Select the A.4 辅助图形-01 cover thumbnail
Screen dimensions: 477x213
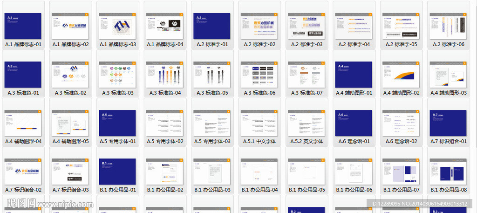[354, 75]
